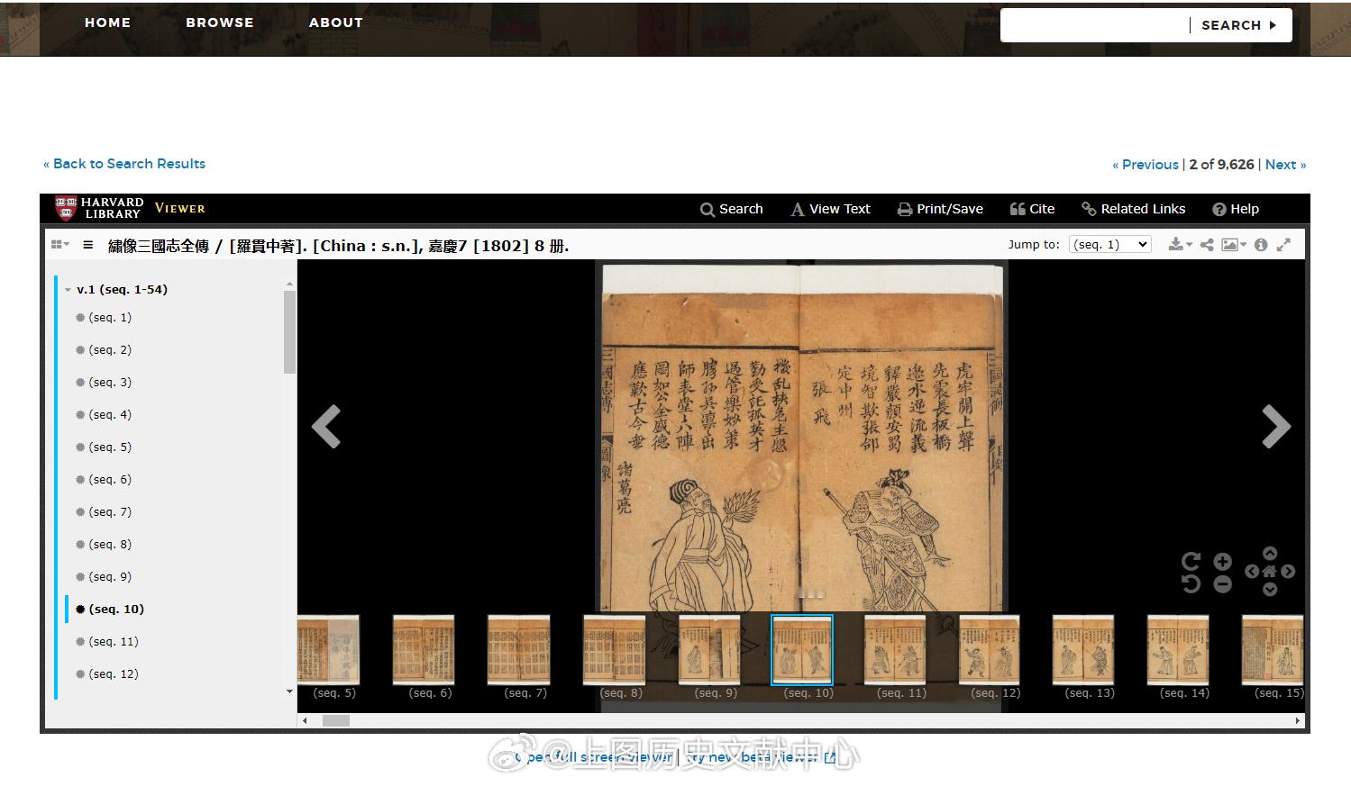Pan the image down

tap(1270, 590)
